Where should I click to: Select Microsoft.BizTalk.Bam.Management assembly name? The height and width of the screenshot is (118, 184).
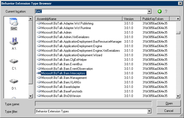[64, 78]
